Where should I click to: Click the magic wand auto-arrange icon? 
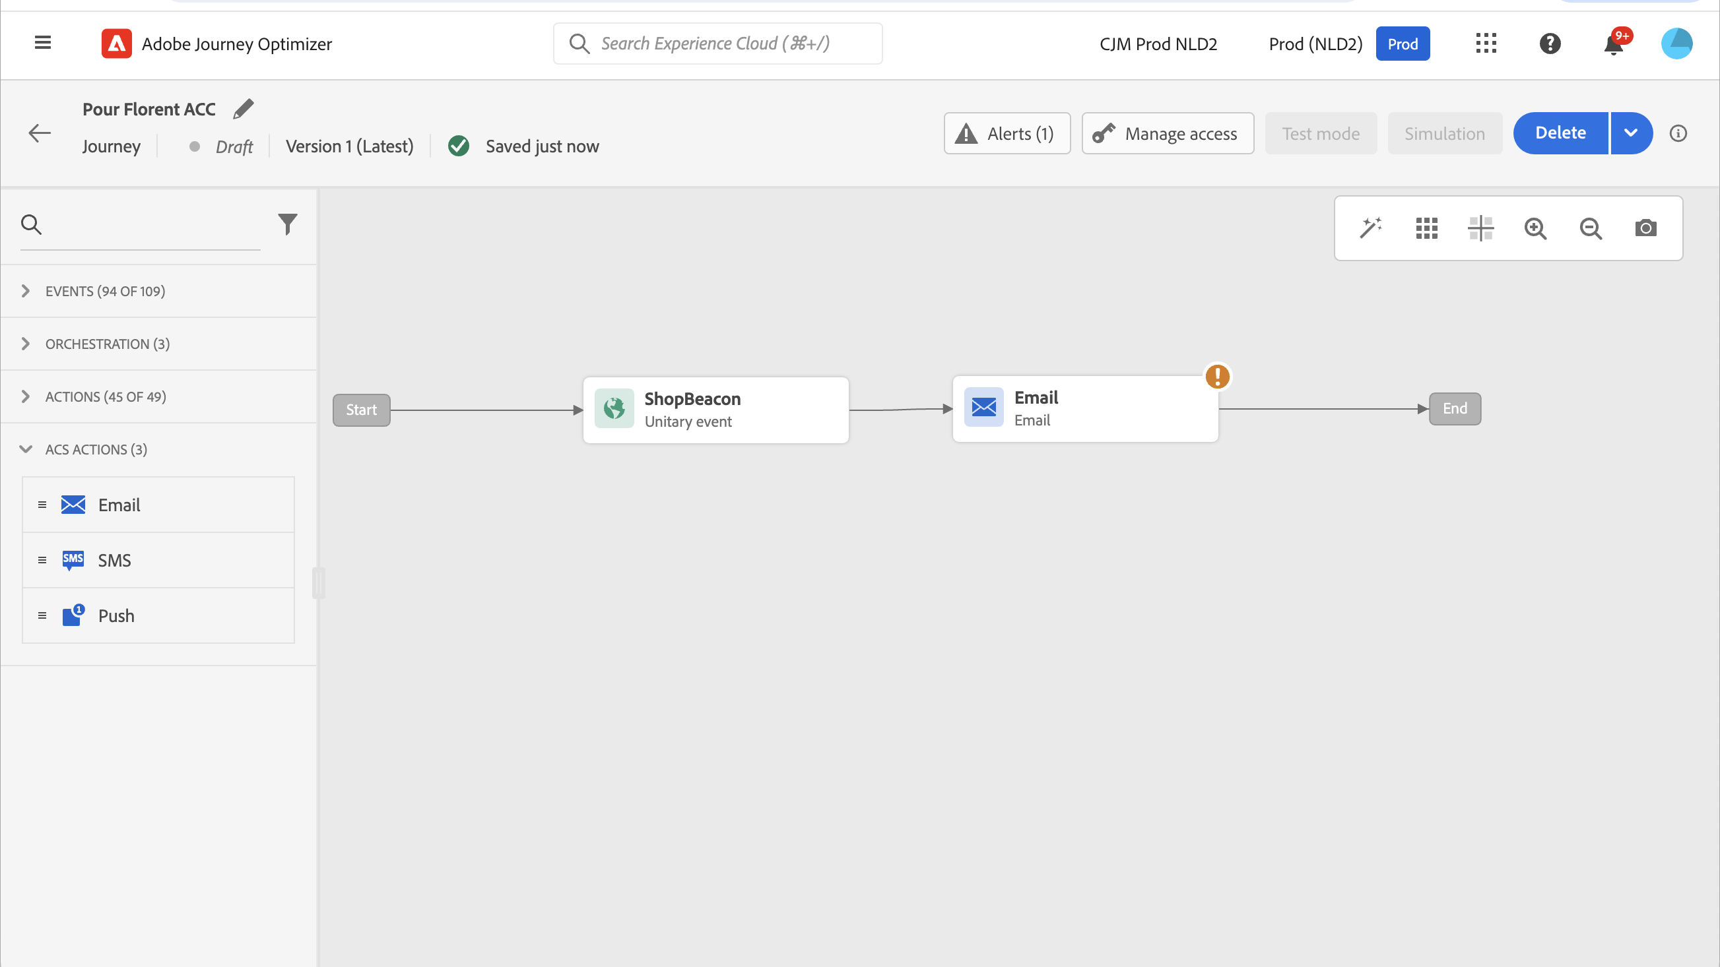pyautogui.click(x=1371, y=228)
